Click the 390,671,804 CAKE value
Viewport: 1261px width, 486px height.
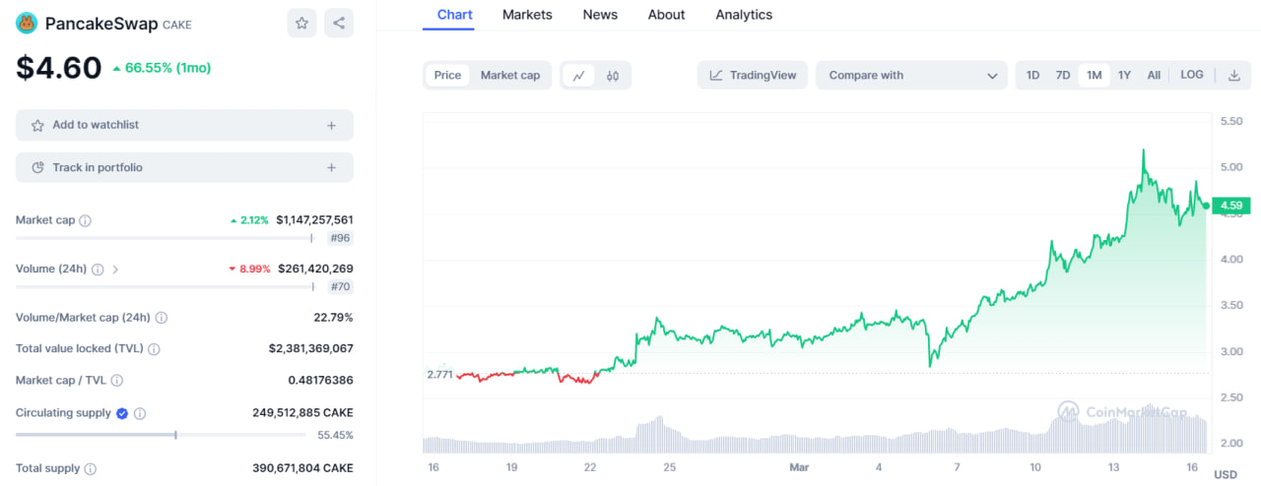pos(302,468)
